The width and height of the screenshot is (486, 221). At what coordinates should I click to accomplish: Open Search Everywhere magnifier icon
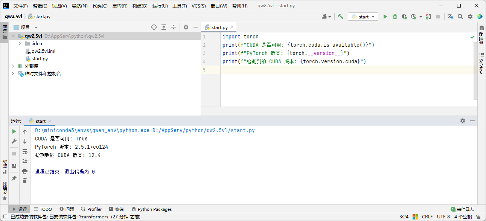coord(460,17)
